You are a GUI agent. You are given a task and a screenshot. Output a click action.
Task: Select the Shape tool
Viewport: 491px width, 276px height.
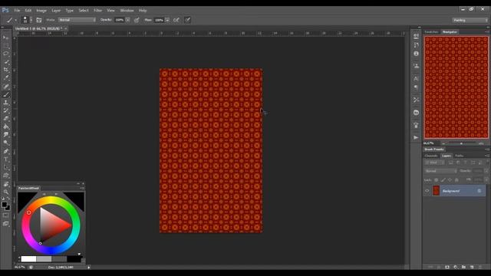pos(6,176)
